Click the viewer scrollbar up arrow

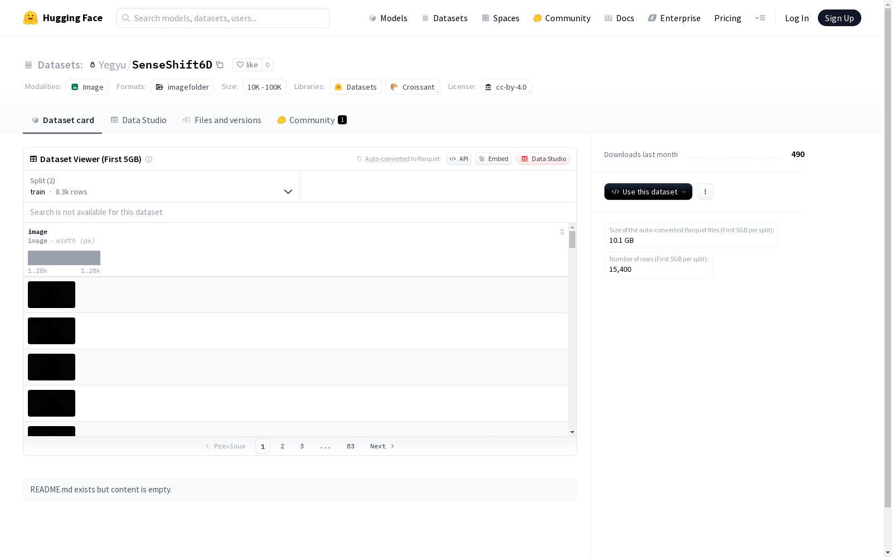coord(572,227)
